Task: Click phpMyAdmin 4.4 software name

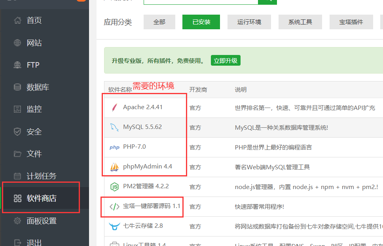Action: coord(148,167)
